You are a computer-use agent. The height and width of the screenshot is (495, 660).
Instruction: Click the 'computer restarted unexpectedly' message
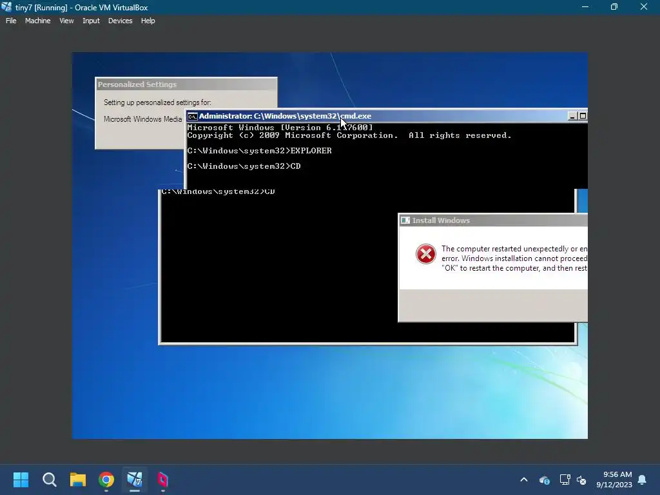click(514, 258)
